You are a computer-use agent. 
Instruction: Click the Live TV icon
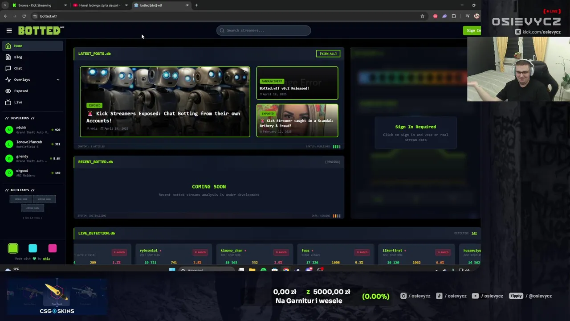point(8,102)
